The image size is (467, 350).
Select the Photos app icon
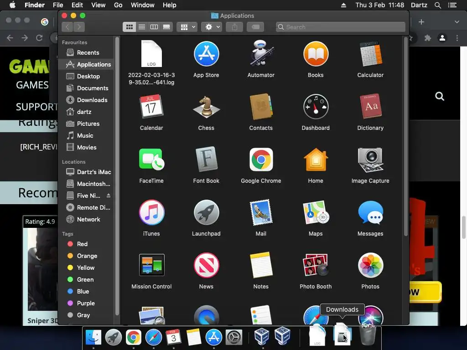pyautogui.click(x=370, y=265)
